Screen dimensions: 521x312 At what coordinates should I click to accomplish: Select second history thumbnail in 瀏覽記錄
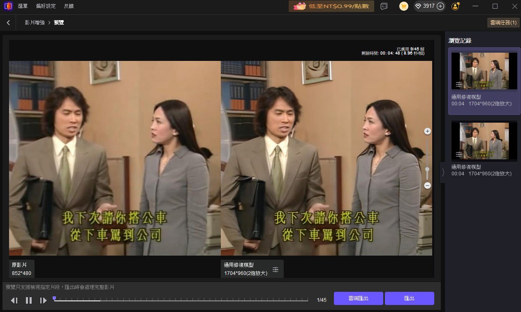pos(484,140)
